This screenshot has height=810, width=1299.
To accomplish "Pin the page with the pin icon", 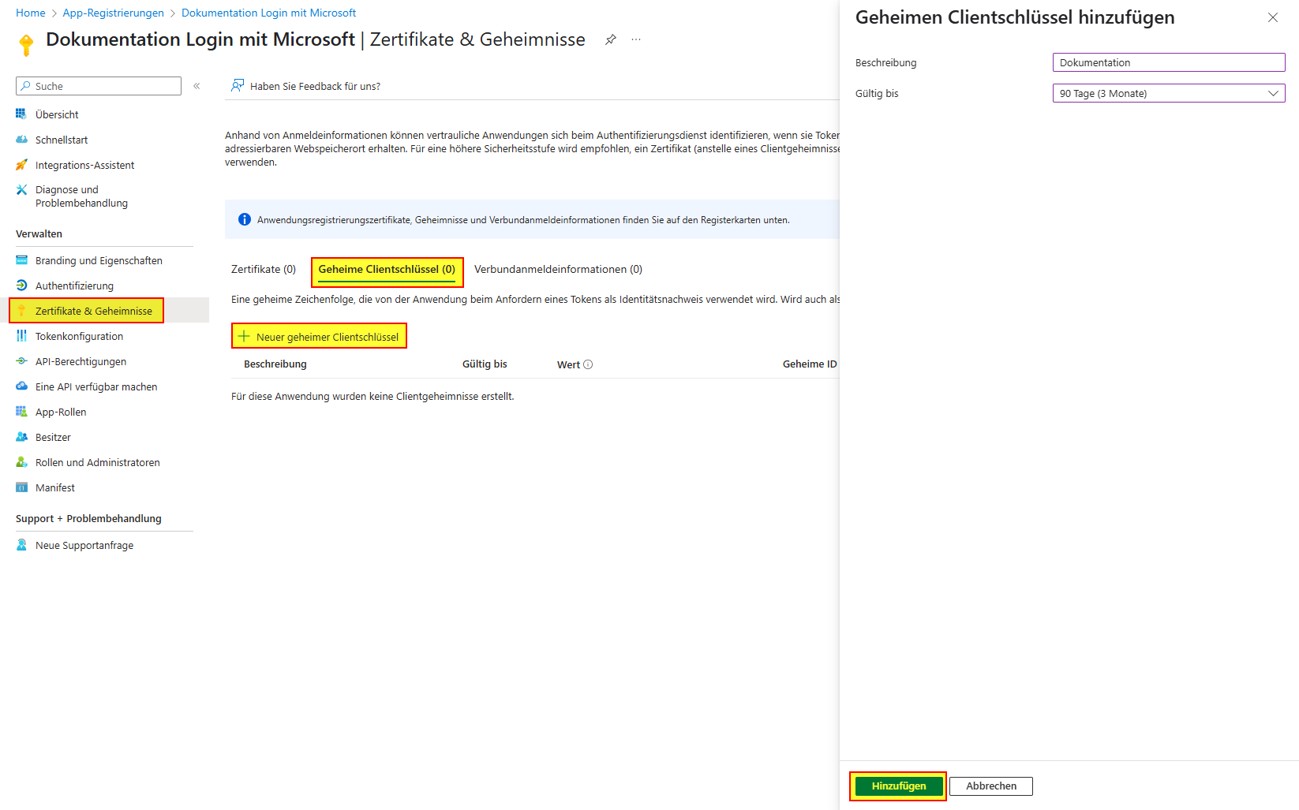I will pyautogui.click(x=610, y=39).
